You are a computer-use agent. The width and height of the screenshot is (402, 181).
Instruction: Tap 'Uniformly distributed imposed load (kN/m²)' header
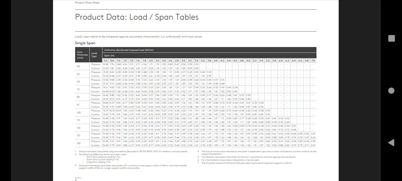(x=129, y=50)
